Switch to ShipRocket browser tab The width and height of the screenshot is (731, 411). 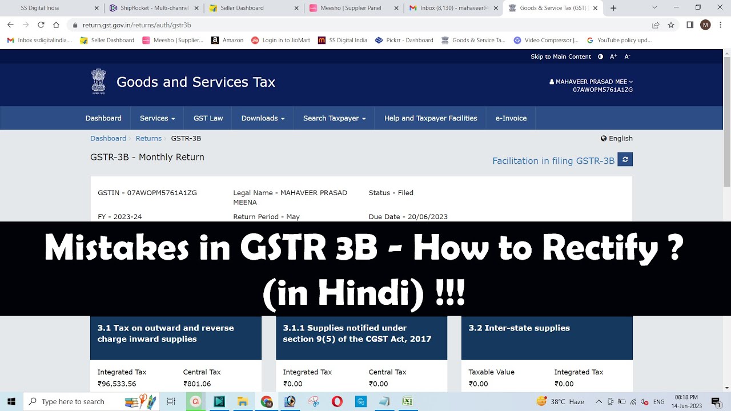pos(154,8)
